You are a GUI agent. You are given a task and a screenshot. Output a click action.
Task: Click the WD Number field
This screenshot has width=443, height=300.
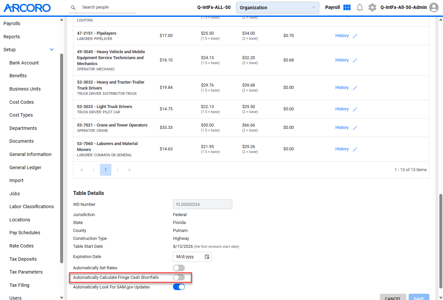tap(203, 204)
